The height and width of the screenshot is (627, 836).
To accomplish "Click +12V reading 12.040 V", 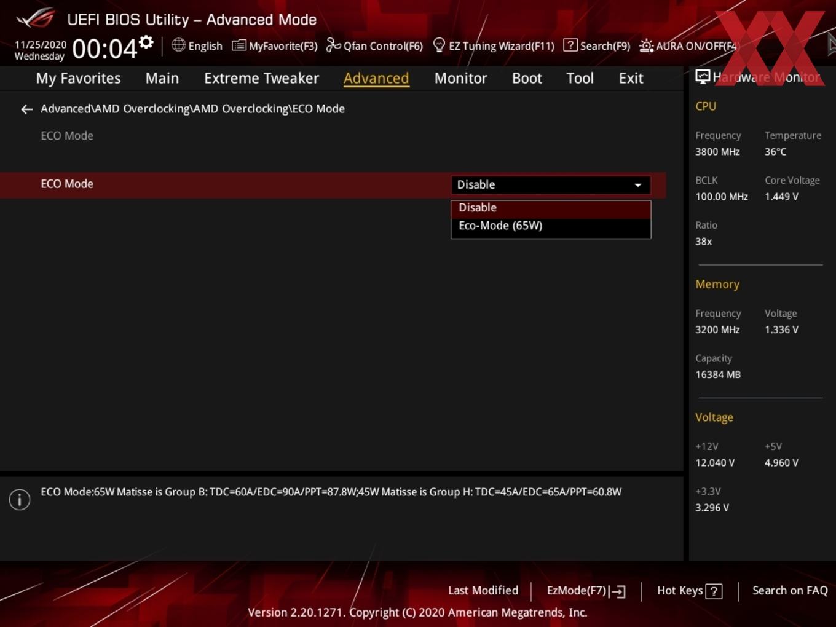I will [715, 463].
